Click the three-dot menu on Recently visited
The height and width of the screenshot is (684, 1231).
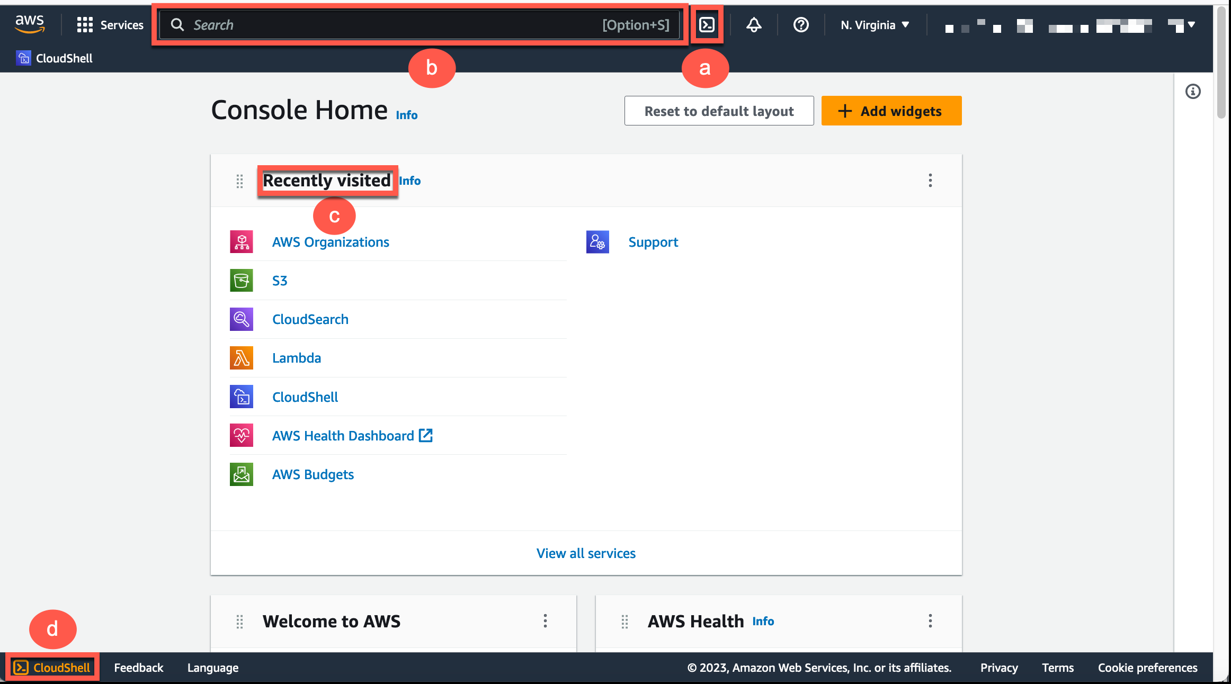coord(930,181)
